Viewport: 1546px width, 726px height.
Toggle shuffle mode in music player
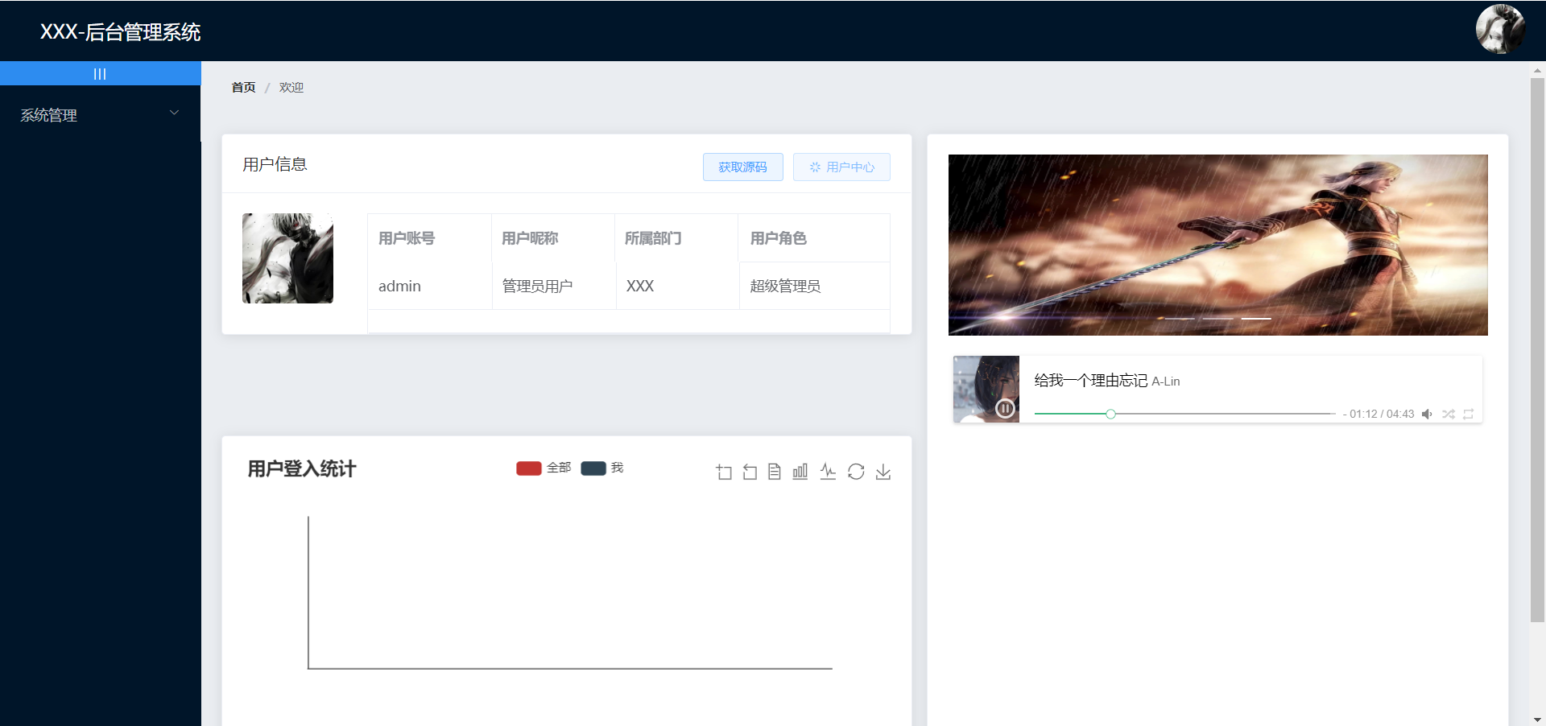(x=1449, y=414)
